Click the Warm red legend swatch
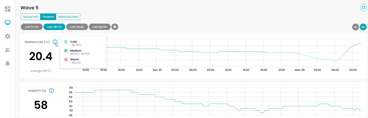368x118 pixels. (x=66, y=60)
